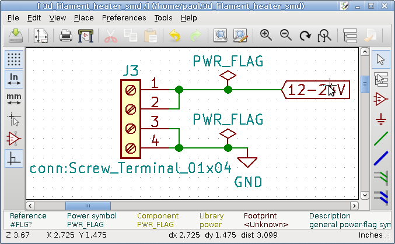395x244 pixels.
Task: Click the Z 3,67 zoom readout
Action: pyautogui.click(x=18, y=235)
